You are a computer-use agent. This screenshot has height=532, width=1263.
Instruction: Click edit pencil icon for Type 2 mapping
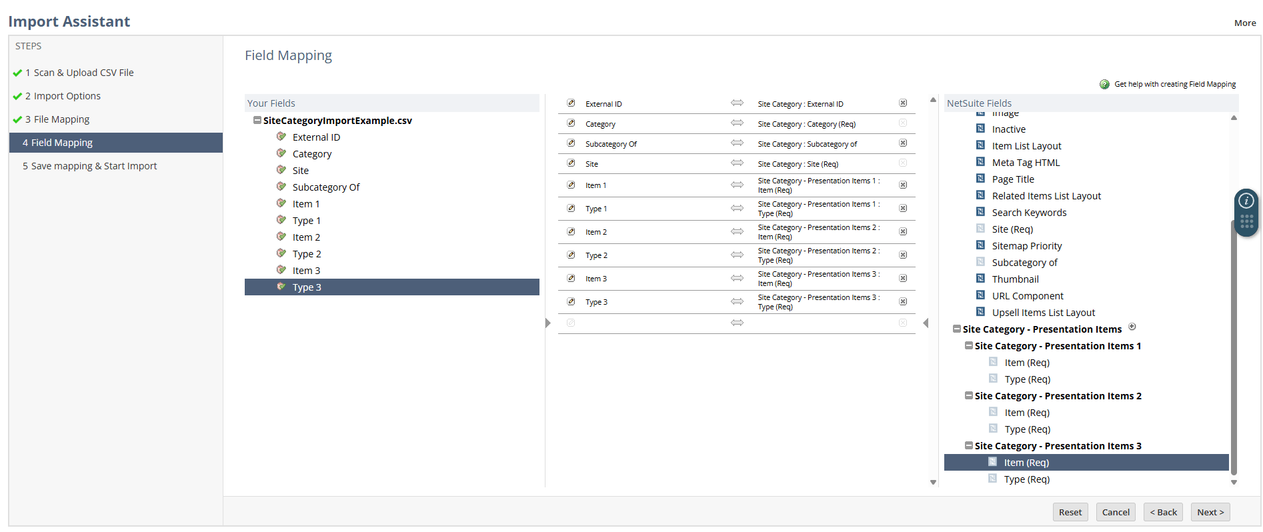tap(571, 255)
